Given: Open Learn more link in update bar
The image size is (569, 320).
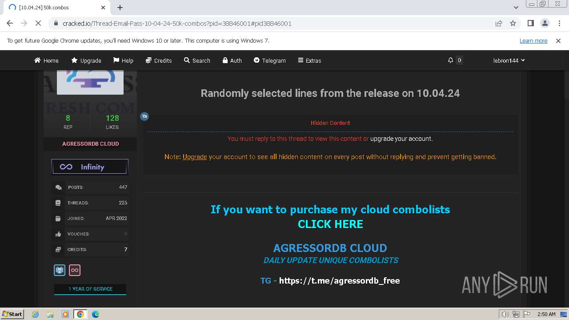Looking at the screenshot, I should pyautogui.click(x=533, y=40).
